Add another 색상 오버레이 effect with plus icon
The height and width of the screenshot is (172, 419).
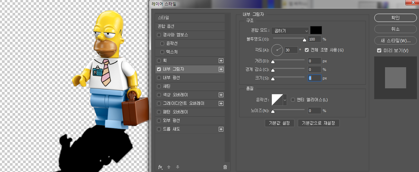pos(221,95)
